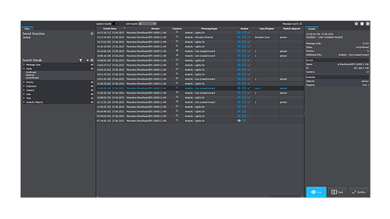Select the Default saved search
Image resolution: width=390 pixels, height=219 pixels.
[27, 38]
